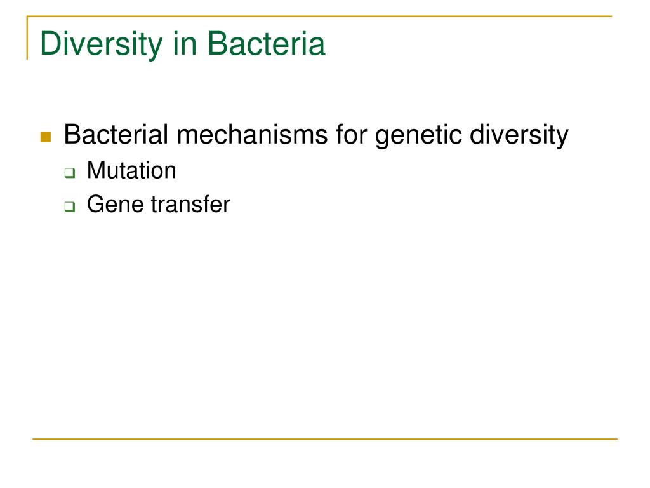Screen dimensions: 650x488
Task: Click the word Diversity in the title
Action: pyautogui.click(x=102, y=44)
